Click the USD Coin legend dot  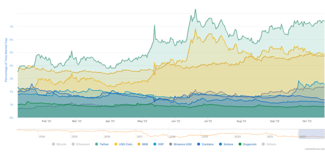(x=115, y=144)
